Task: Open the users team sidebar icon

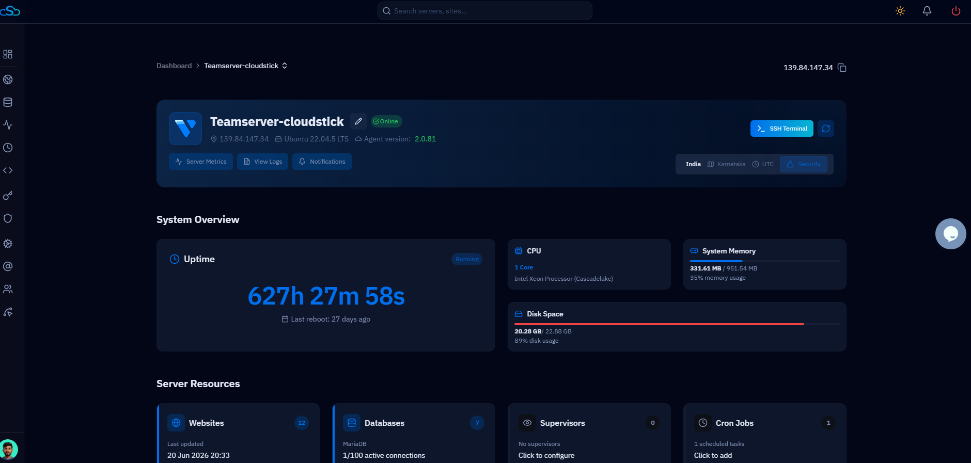Action: click(x=8, y=289)
